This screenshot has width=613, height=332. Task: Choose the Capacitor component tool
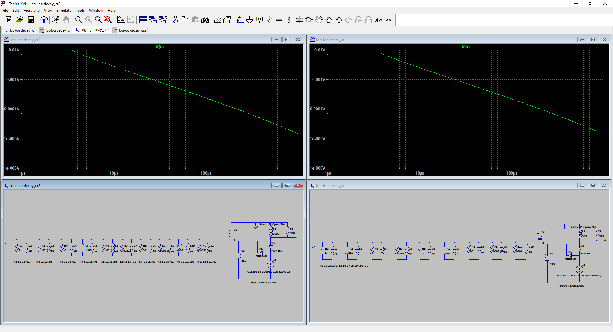tap(279, 20)
